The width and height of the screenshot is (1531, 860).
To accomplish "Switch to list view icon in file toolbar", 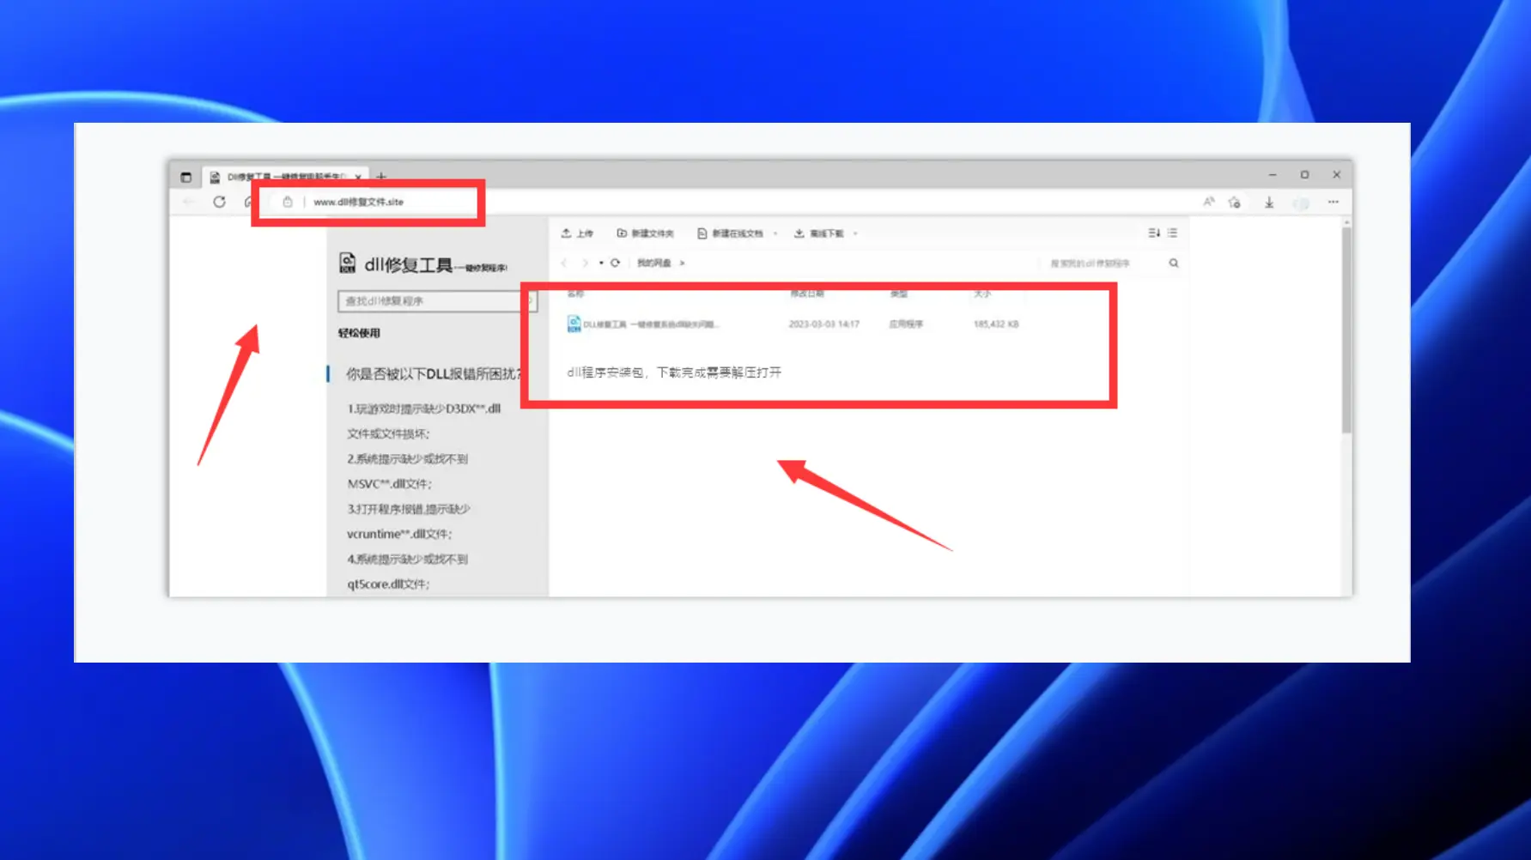I will [x=1173, y=233].
